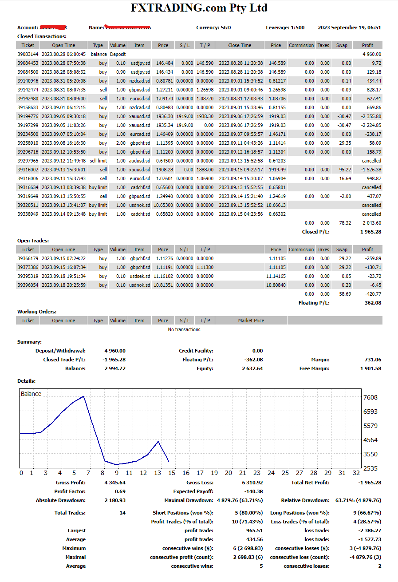The width and height of the screenshot is (398, 582).
Task: Click the Close Time column header
Action: pyautogui.click(x=240, y=45)
